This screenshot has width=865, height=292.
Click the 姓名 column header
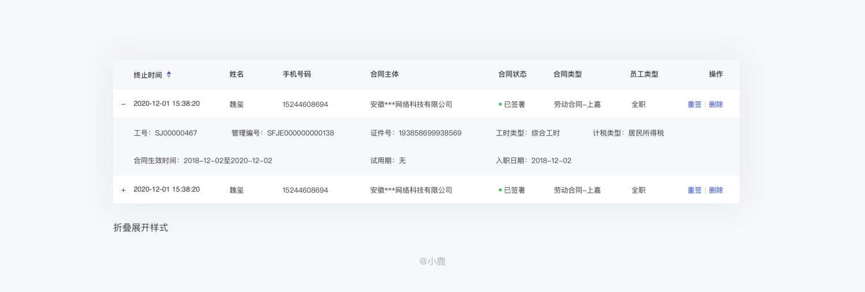pyautogui.click(x=236, y=74)
